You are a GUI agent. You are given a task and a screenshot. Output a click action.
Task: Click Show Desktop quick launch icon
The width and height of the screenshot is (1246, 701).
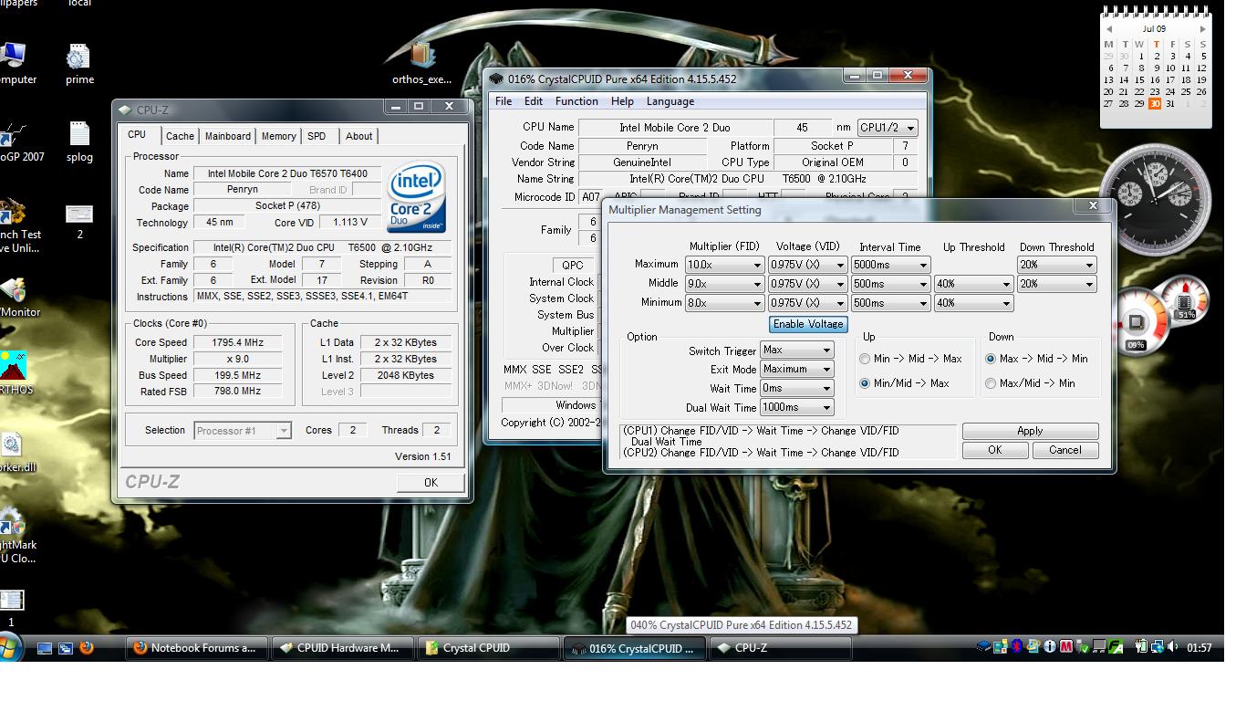pos(44,648)
